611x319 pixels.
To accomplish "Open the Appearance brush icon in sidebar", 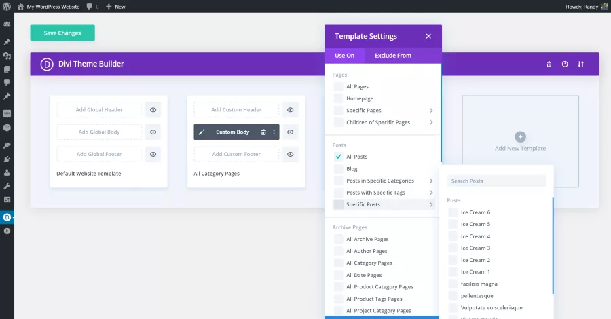I will [7, 145].
